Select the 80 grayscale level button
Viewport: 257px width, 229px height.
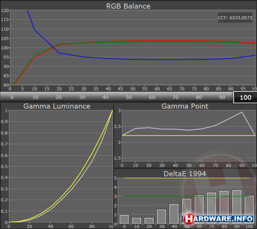[199, 97]
